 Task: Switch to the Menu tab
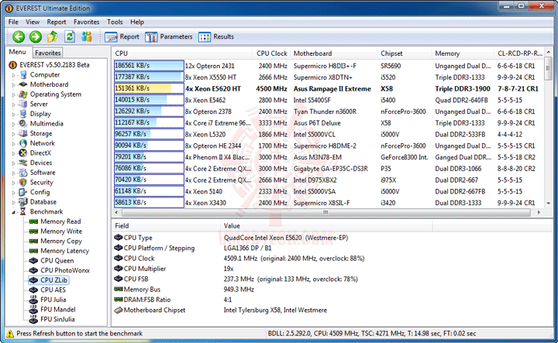17,52
